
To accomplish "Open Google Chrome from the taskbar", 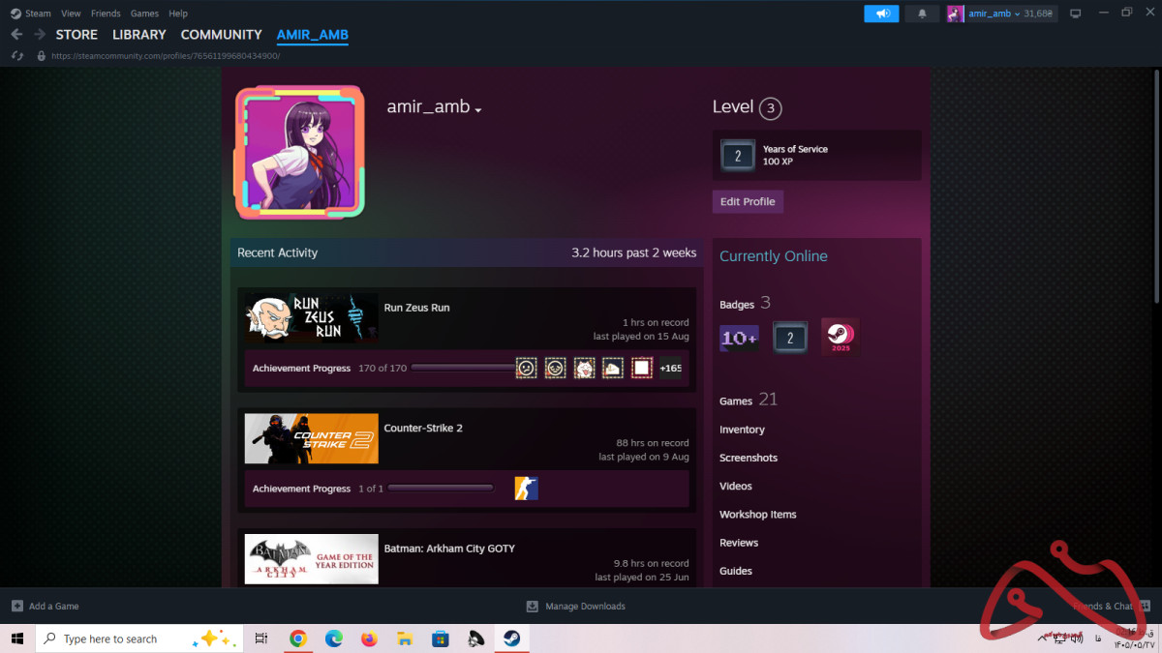I will pyautogui.click(x=298, y=638).
